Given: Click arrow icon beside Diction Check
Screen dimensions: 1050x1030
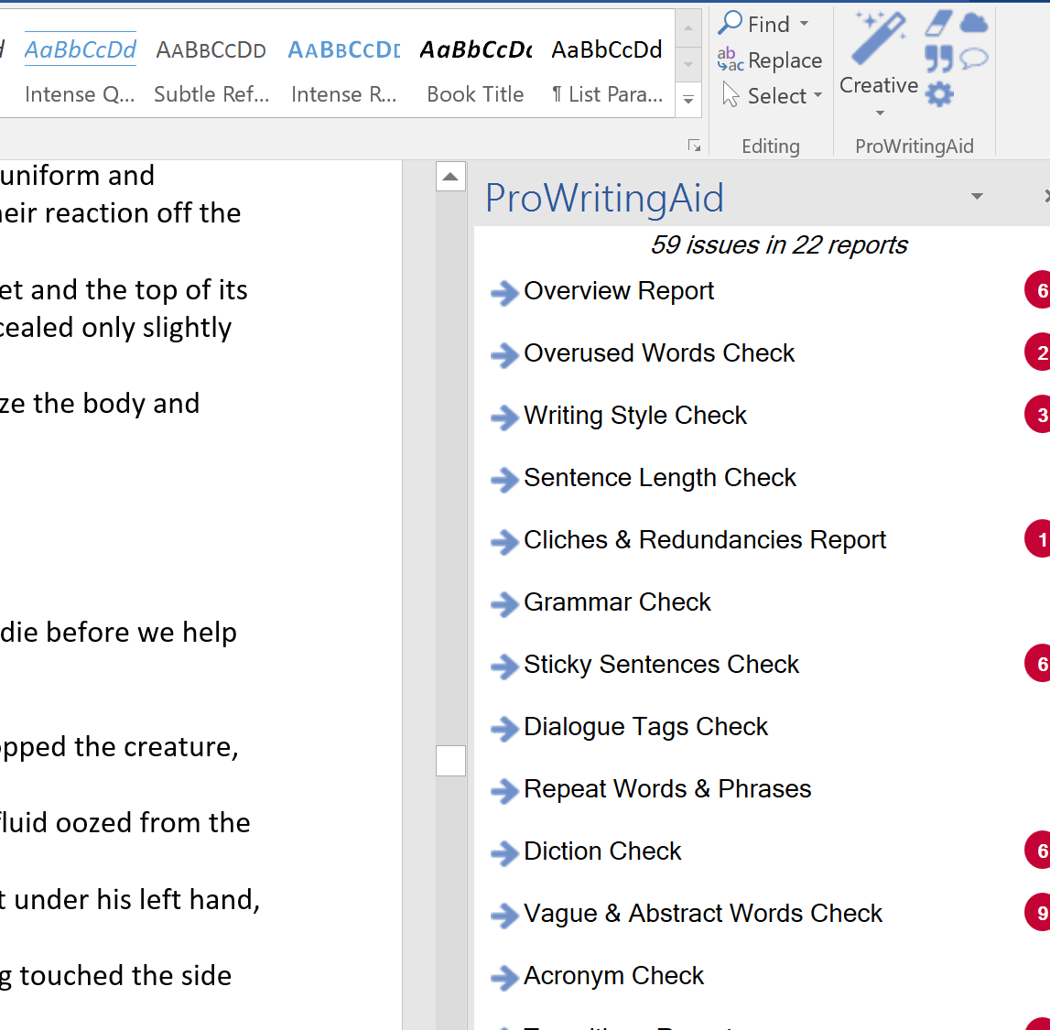Looking at the screenshot, I should pos(504,853).
